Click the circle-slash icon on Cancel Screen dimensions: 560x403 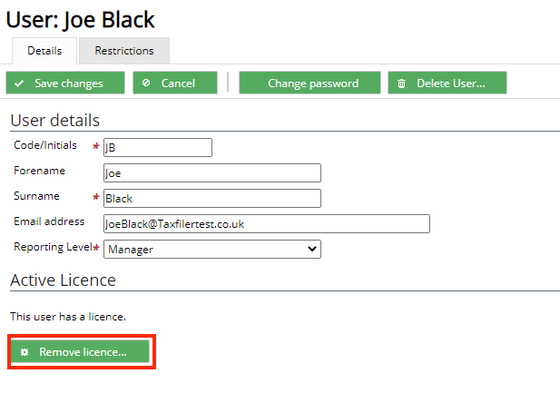pyautogui.click(x=146, y=83)
